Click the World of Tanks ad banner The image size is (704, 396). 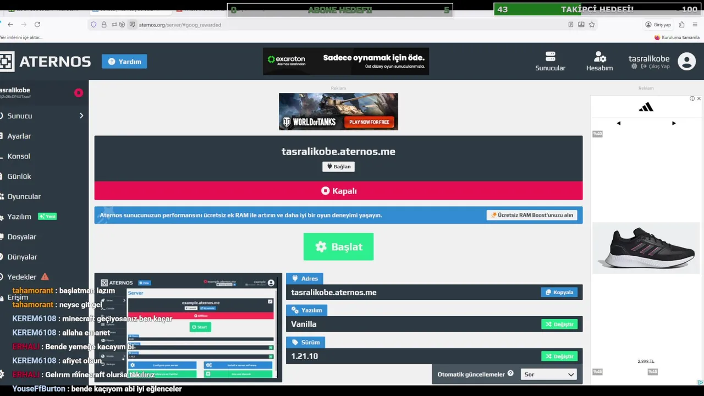[338, 112]
